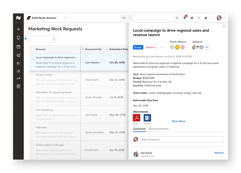Viewport: 241px width, 173px height.
Task: Open the library books icon
Action: click(x=18, y=63)
